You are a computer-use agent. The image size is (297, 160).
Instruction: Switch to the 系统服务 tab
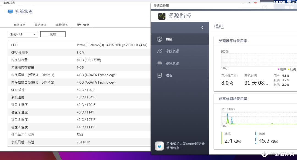click(62, 25)
